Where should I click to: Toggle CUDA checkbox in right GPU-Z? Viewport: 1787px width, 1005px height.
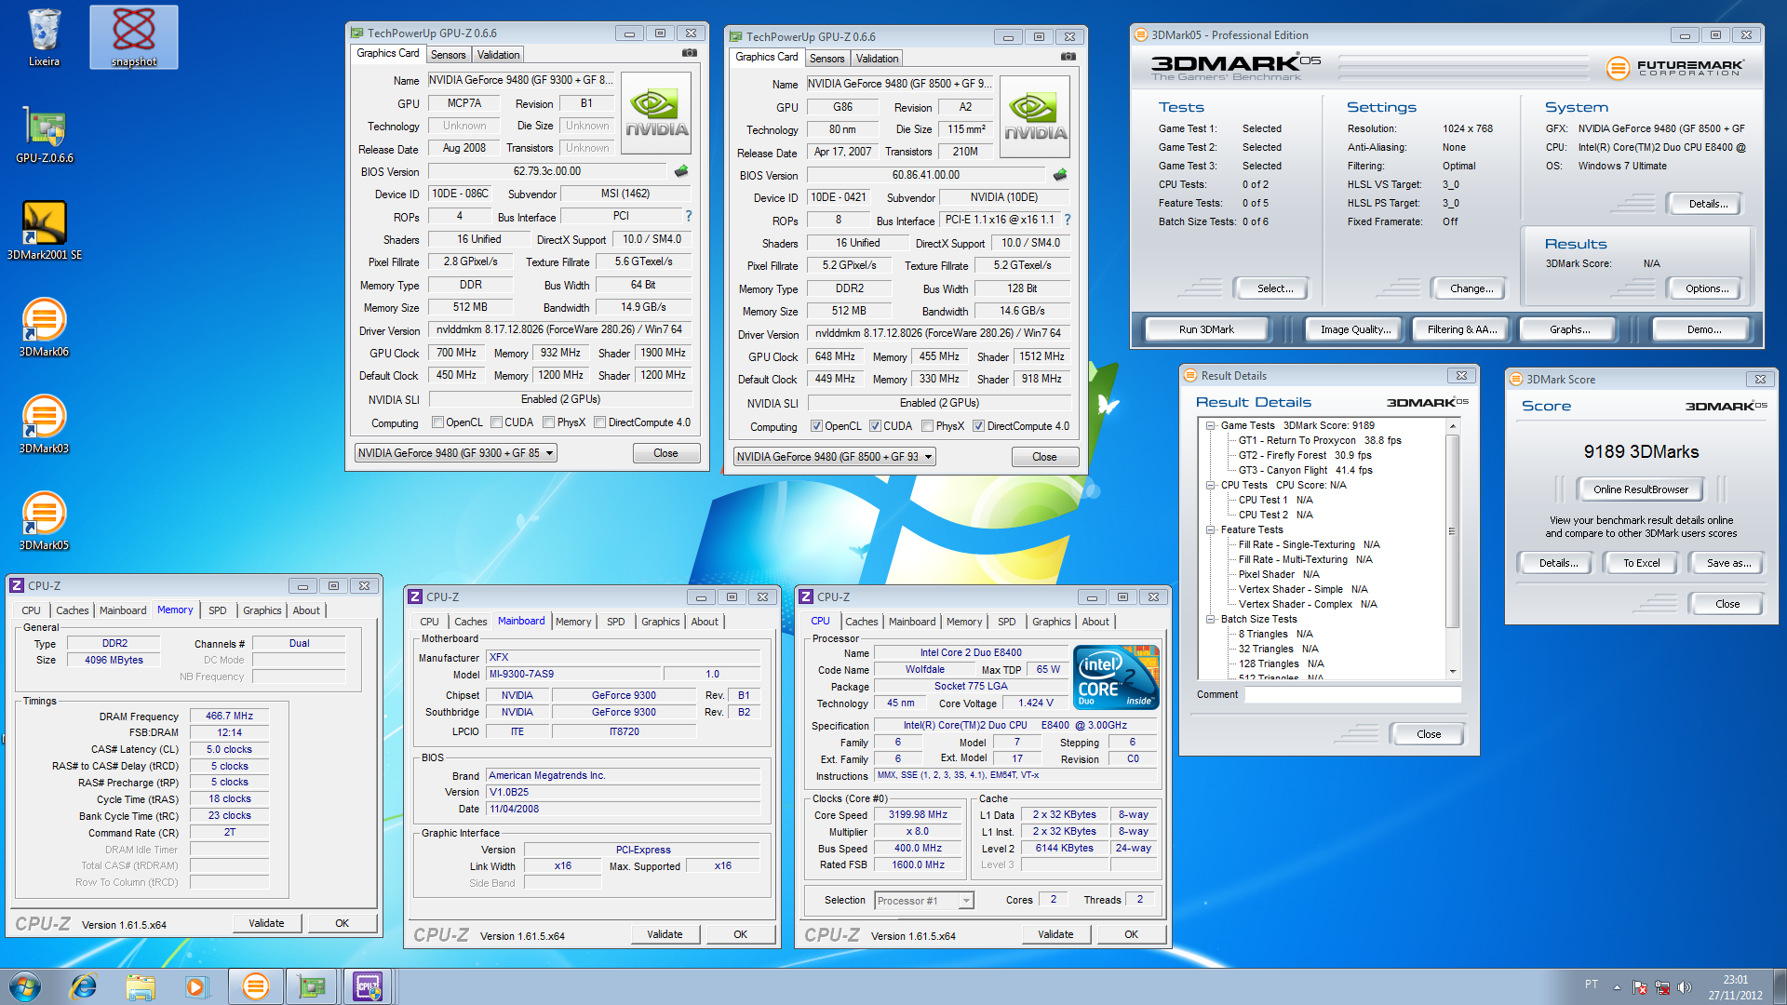(x=876, y=426)
